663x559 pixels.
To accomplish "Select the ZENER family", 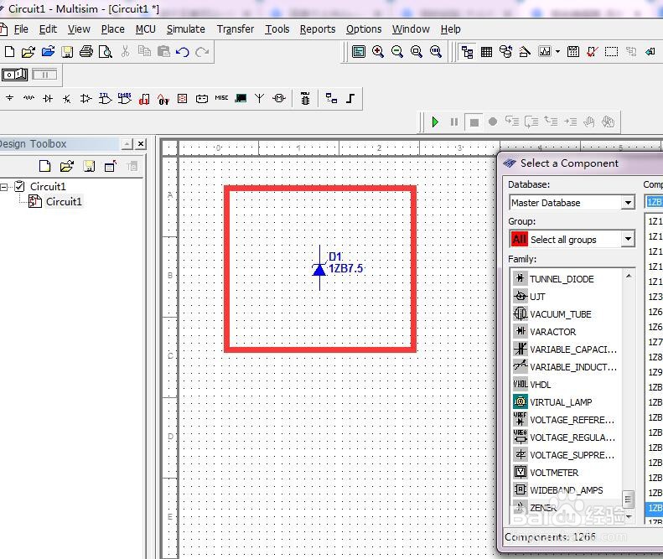I will tap(543, 508).
